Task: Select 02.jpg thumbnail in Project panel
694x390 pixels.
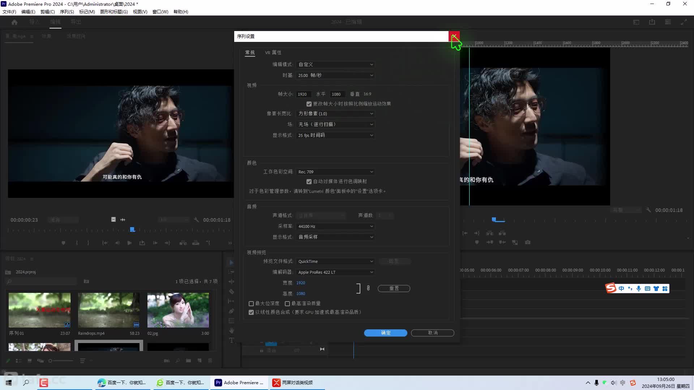Action: (178, 310)
